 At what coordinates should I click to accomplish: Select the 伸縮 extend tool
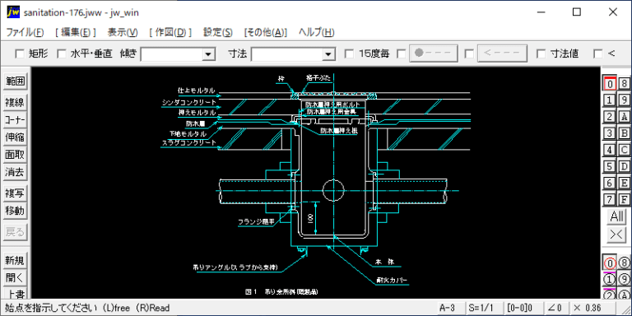coord(15,137)
